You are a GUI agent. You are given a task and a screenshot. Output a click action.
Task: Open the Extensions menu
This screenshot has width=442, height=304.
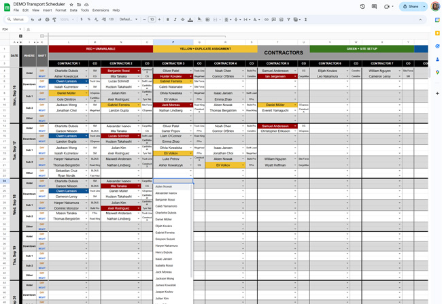tap(101, 10)
